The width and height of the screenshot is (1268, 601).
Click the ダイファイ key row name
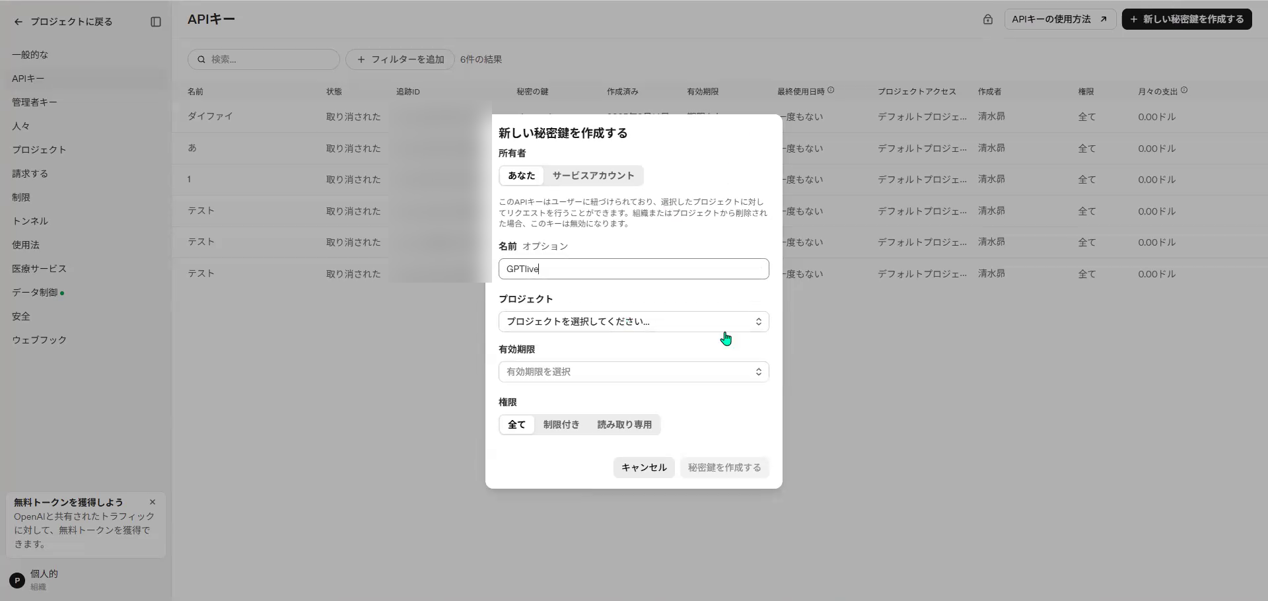(x=210, y=116)
